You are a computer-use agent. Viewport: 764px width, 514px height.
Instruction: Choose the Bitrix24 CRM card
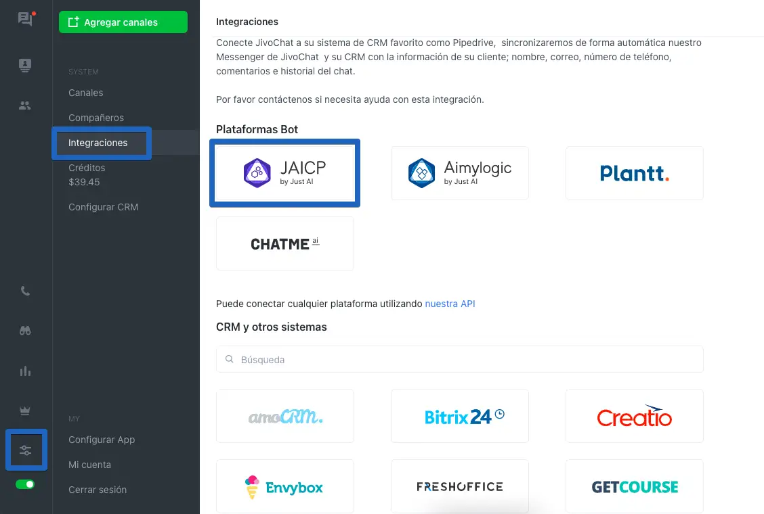click(x=459, y=416)
